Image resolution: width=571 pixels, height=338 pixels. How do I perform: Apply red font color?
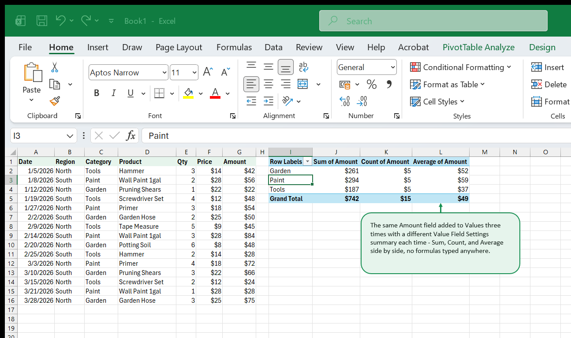[x=215, y=93]
